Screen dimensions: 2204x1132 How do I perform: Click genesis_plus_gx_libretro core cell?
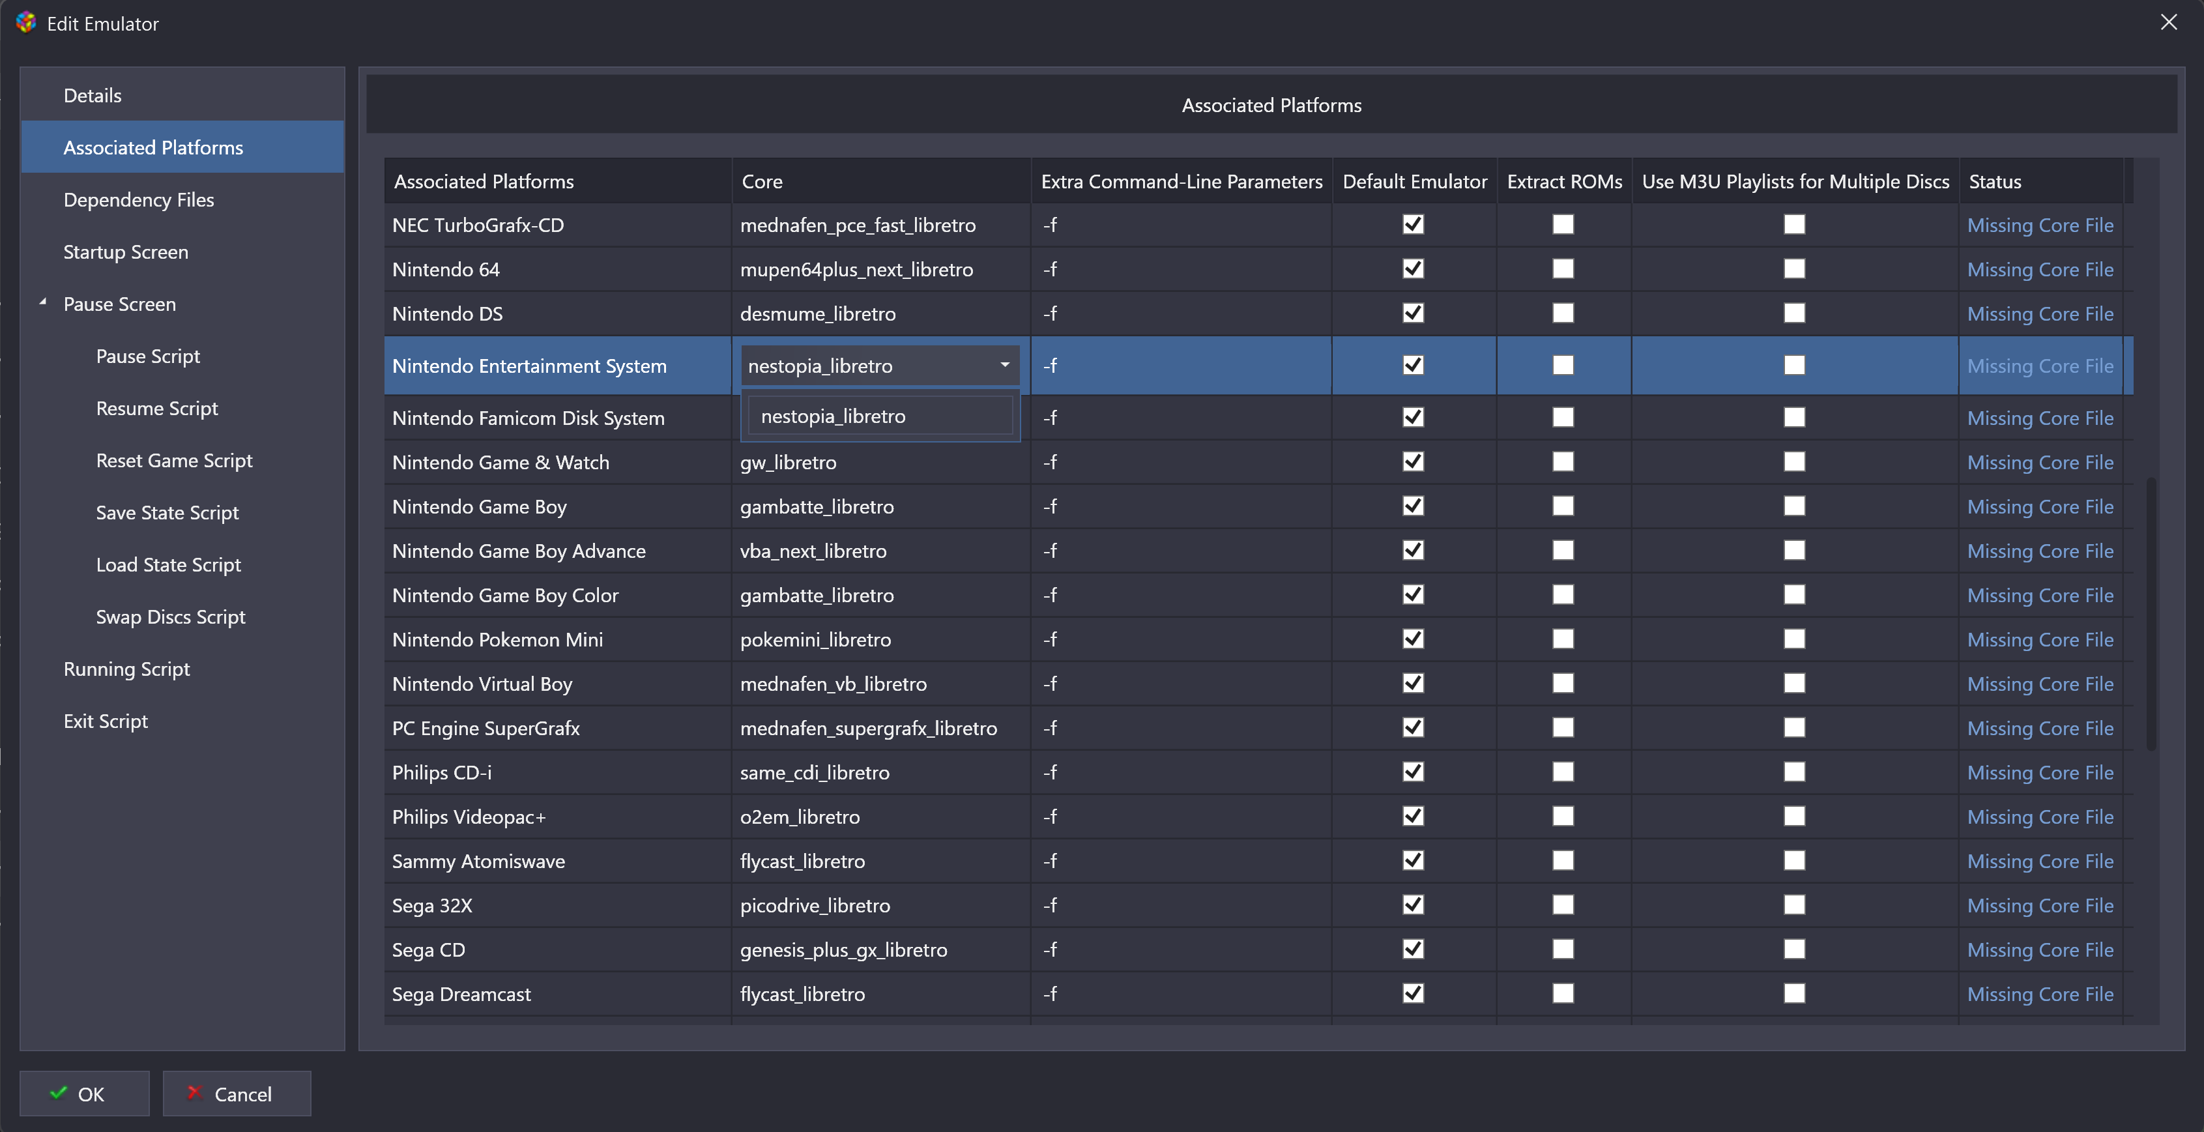[x=881, y=950]
